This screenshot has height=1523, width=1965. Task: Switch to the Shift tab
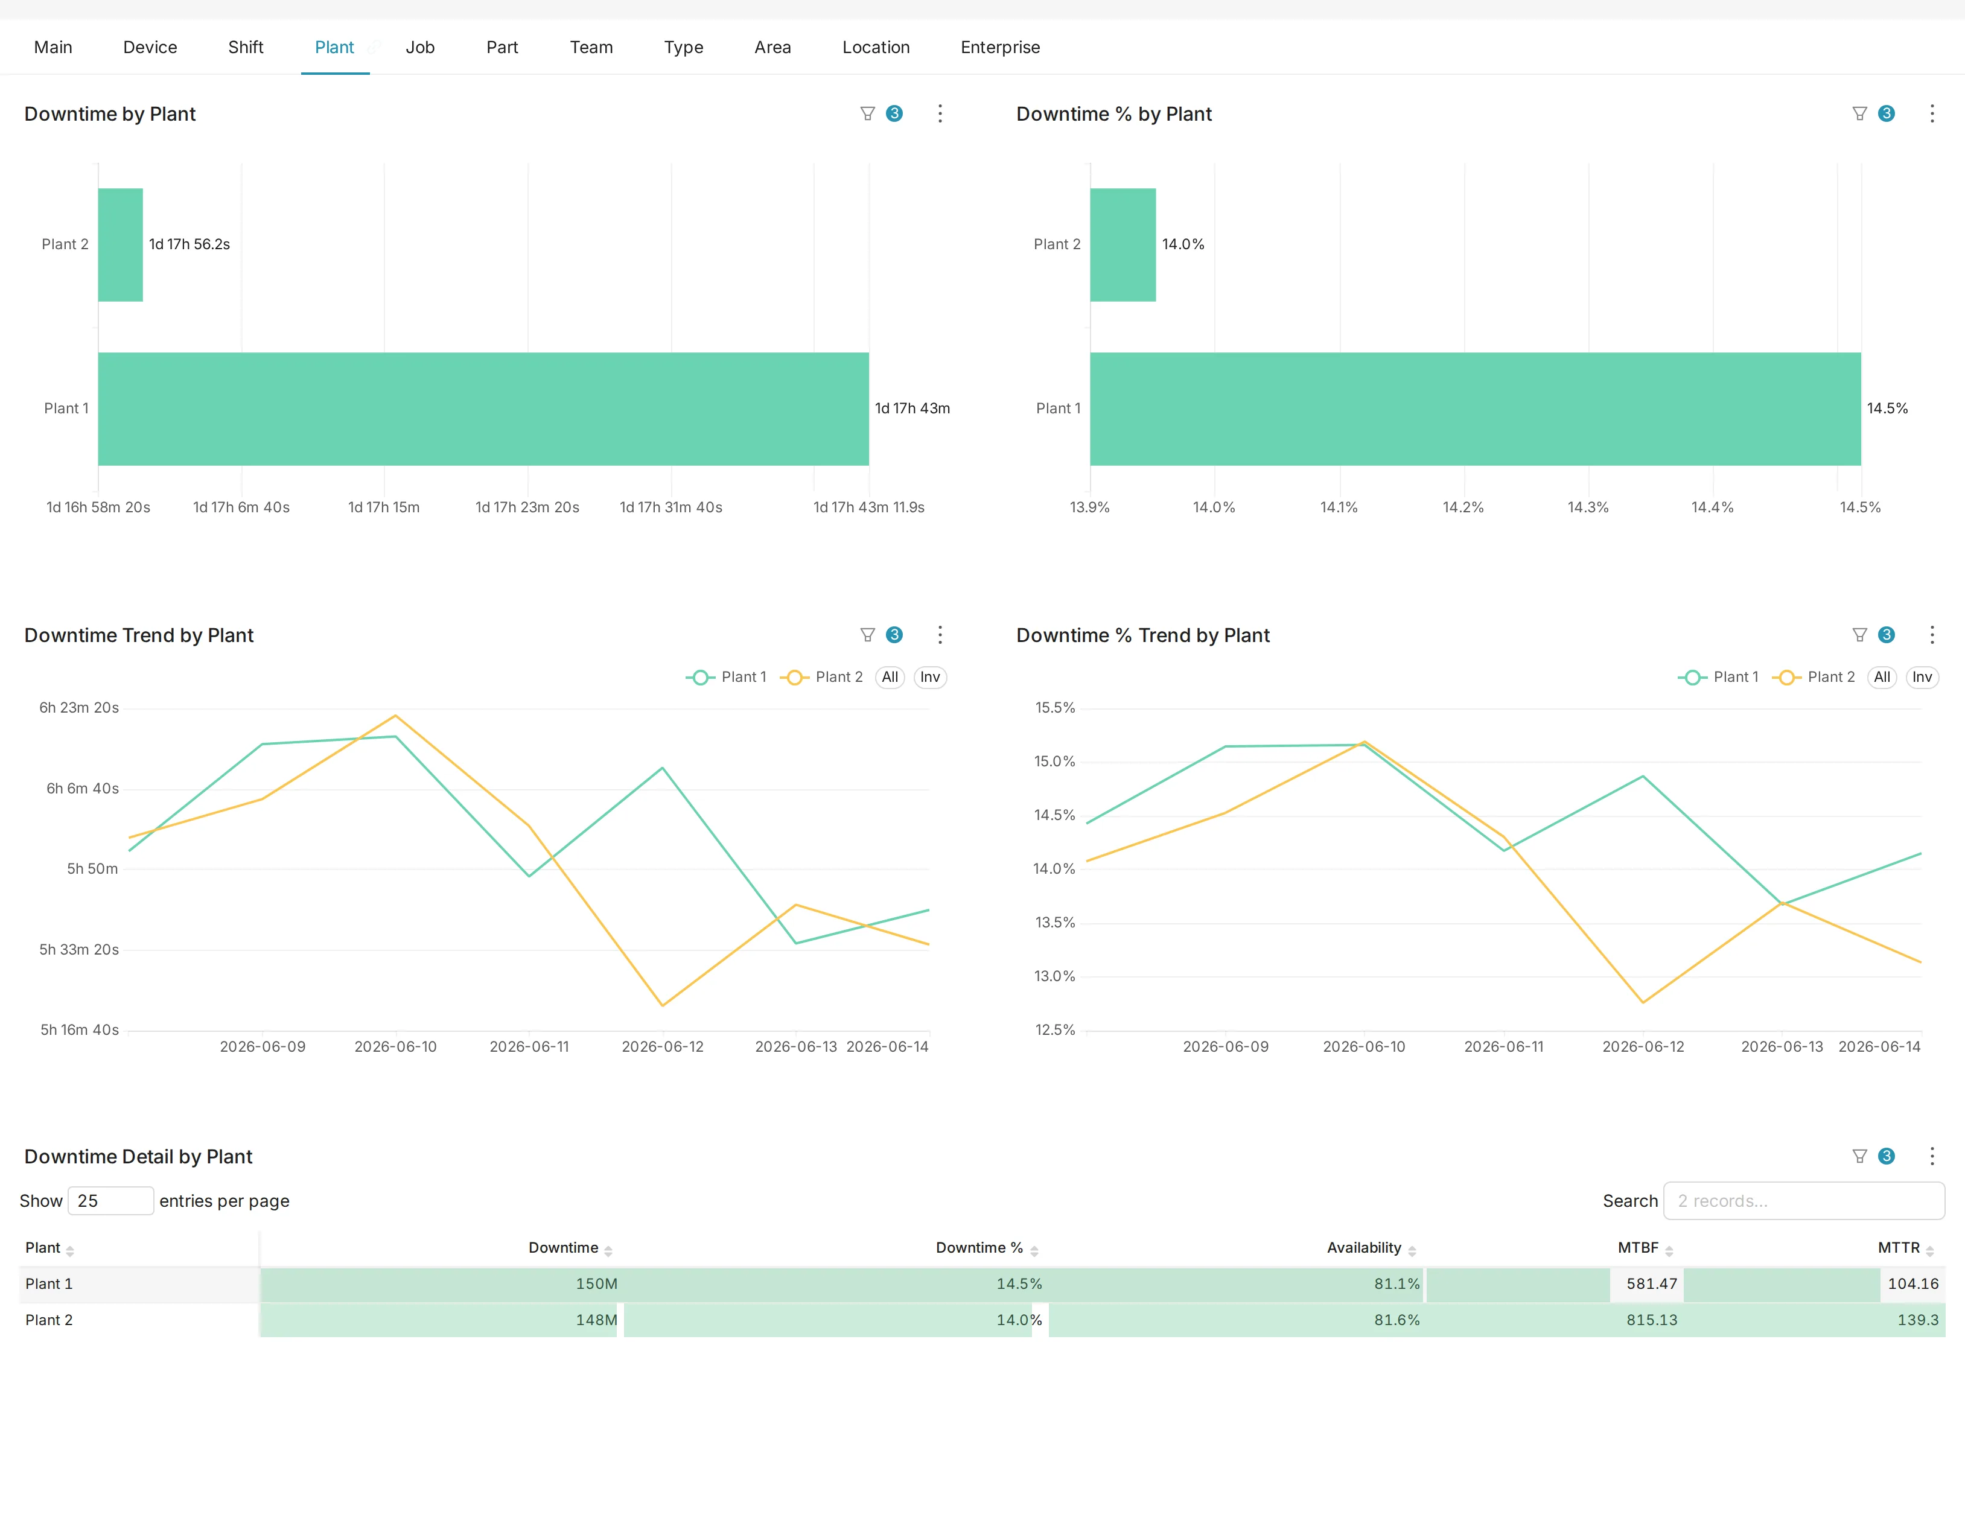246,48
